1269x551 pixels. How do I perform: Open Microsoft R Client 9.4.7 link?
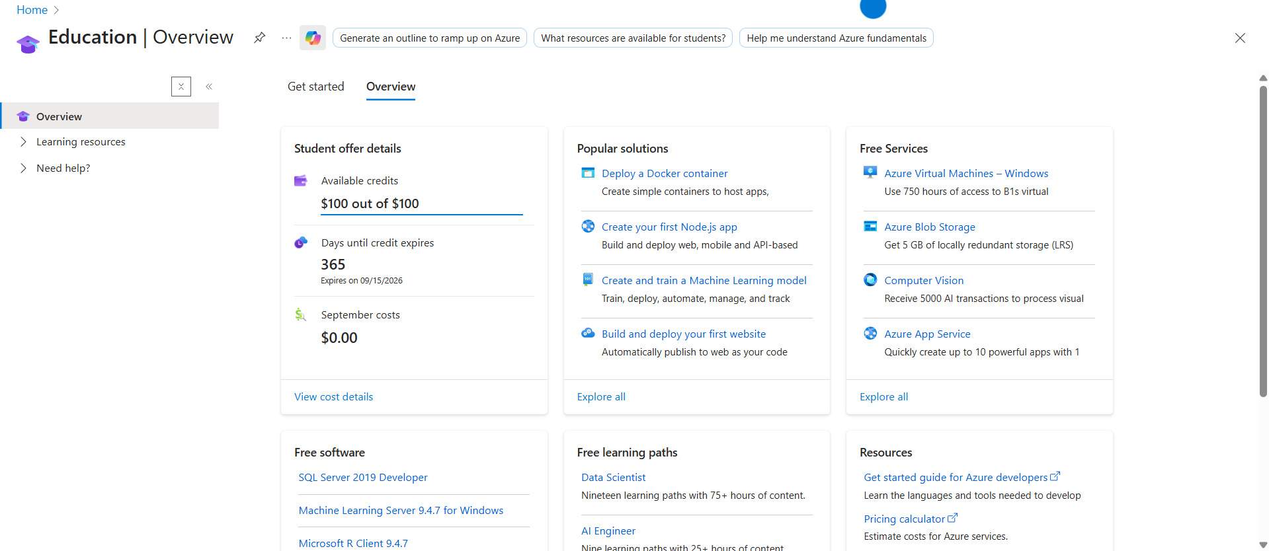click(353, 544)
